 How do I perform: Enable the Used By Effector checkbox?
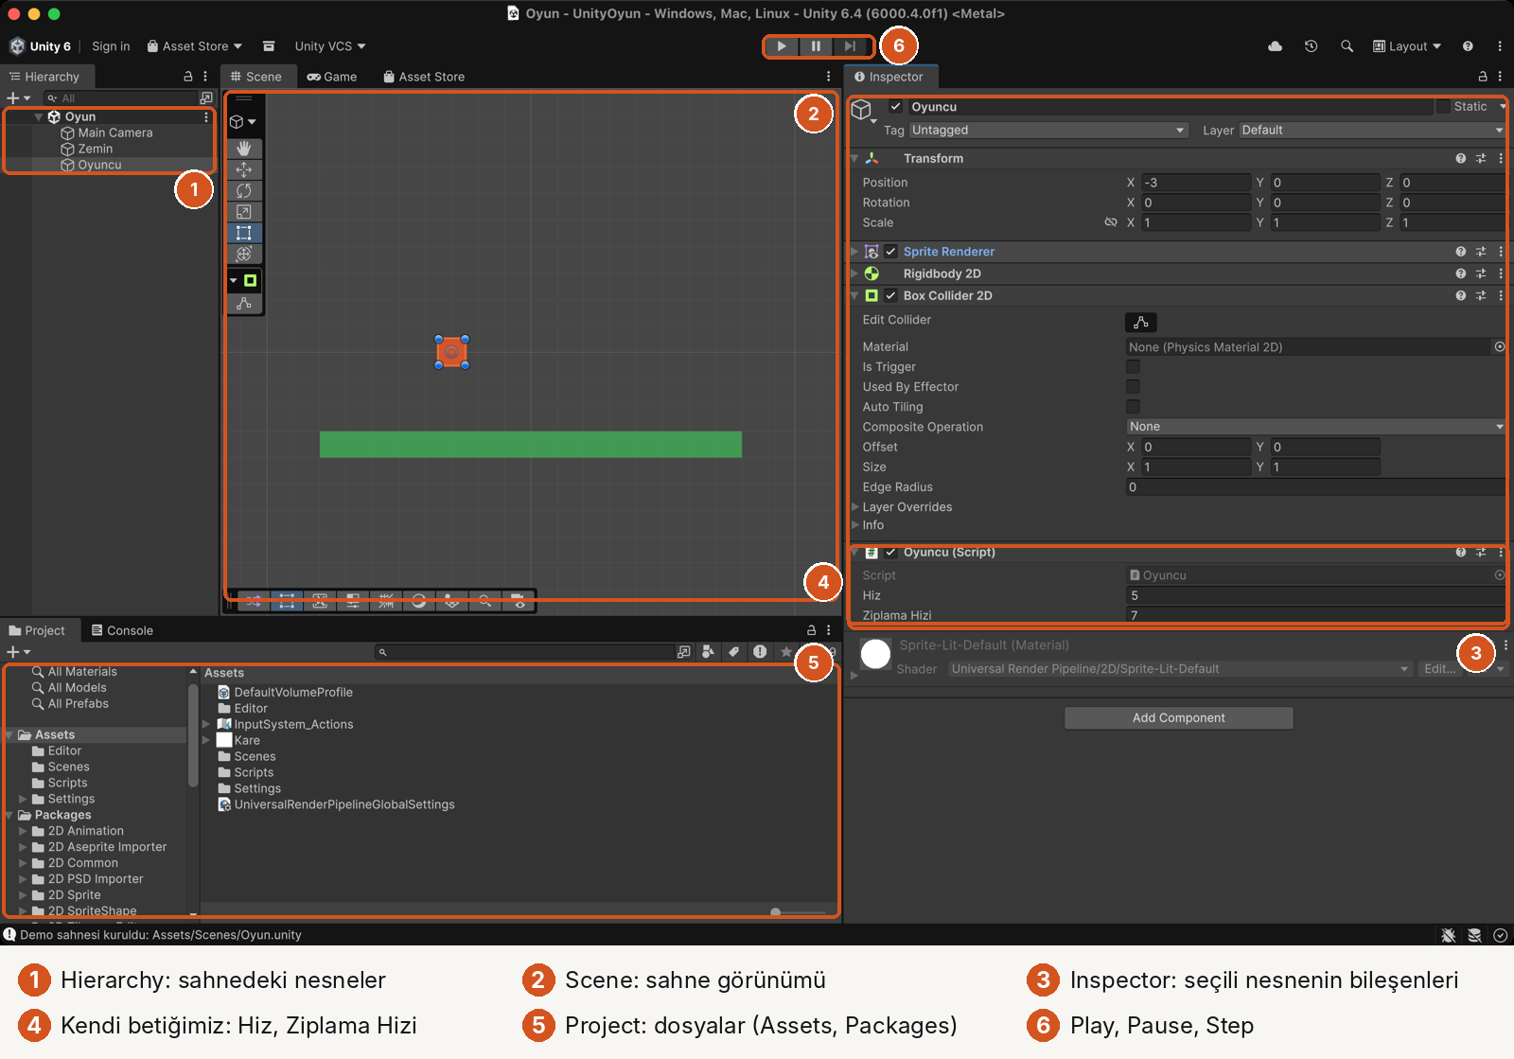(x=1133, y=387)
